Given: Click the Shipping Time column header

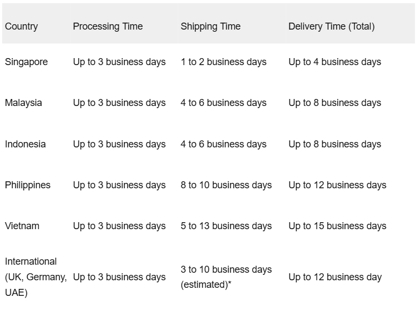Looking at the screenshot, I should click(x=210, y=26).
